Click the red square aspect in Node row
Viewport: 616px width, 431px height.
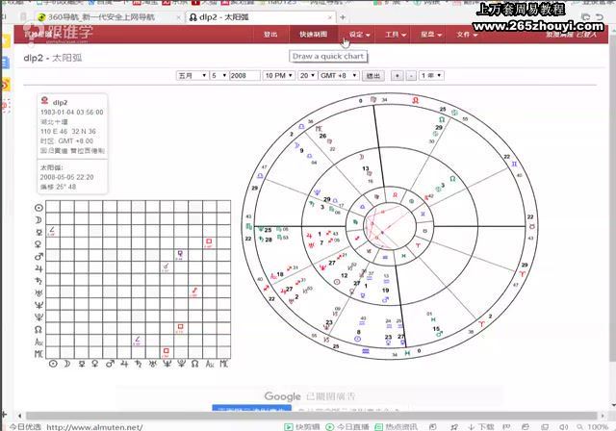tap(180, 328)
